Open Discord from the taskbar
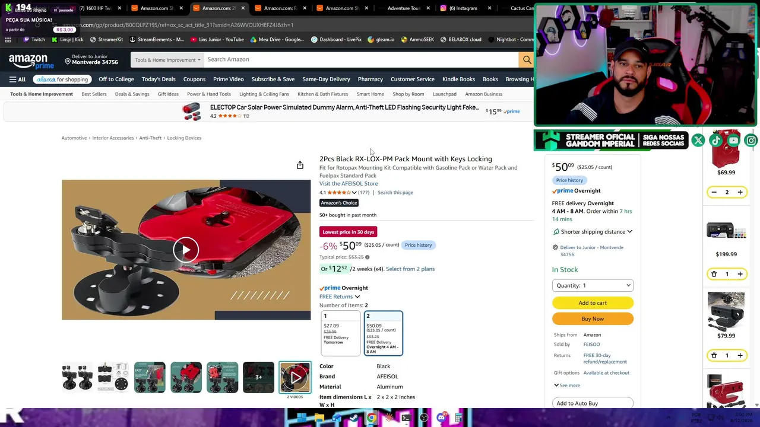This screenshot has height=427, width=760. pos(441,418)
